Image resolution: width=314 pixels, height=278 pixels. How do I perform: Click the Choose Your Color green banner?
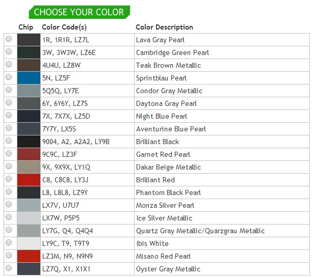(79, 12)
